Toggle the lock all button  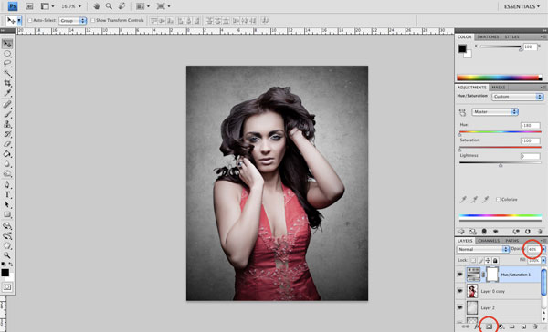tap(495, 261)
